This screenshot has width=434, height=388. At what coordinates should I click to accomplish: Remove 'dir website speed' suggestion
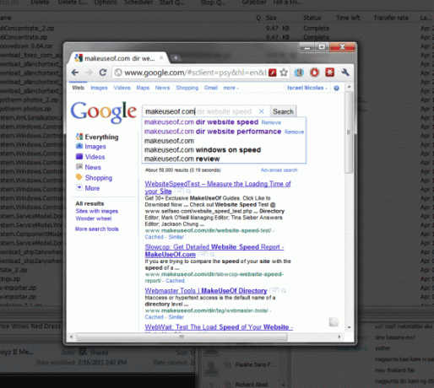point(271,122)
